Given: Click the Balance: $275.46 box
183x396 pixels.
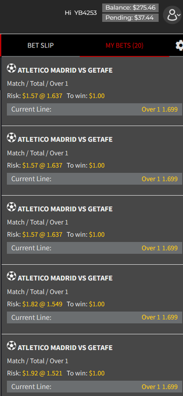Looking at the screenshot, I should (x=130, y=8).
